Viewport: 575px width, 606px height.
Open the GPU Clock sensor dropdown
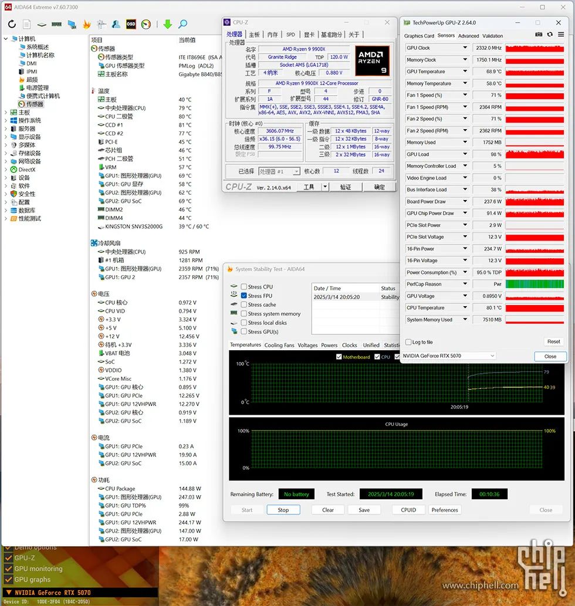pos(465,48)
